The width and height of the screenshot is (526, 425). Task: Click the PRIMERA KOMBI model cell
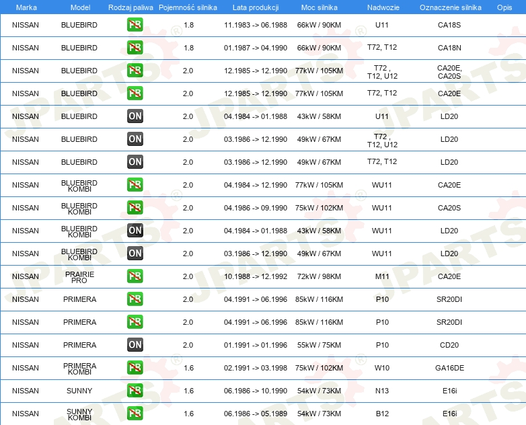coord(79,369)
